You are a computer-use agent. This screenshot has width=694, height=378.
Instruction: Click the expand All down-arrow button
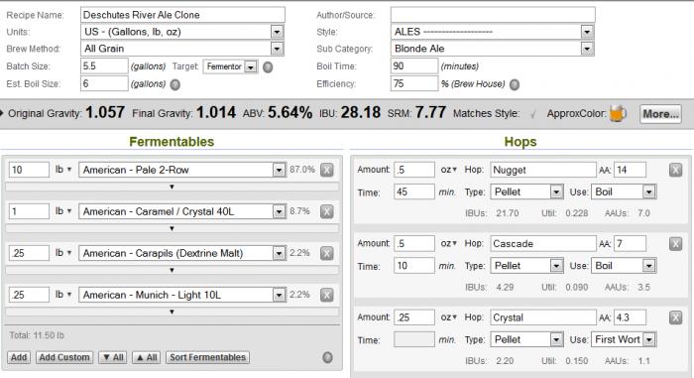point(113,357)
